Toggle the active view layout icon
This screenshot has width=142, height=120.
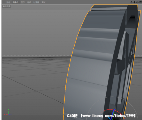[140, 2]
